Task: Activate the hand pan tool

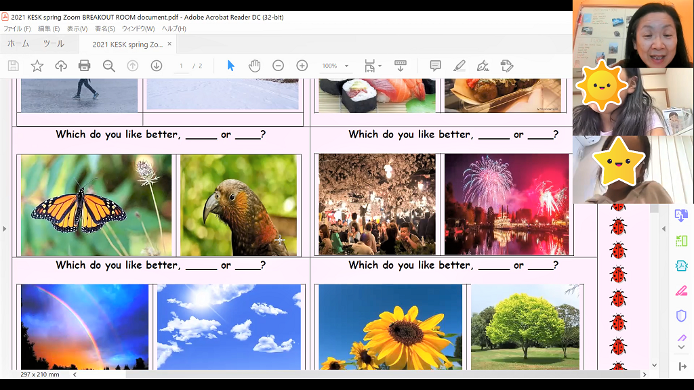Action: click(x=254, y=66)
